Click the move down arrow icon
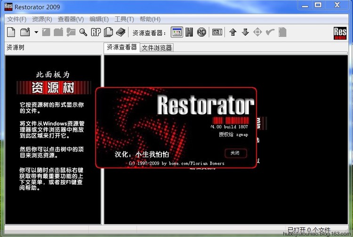The height and width of the screenshot is (237, 353). pos(245,32)
